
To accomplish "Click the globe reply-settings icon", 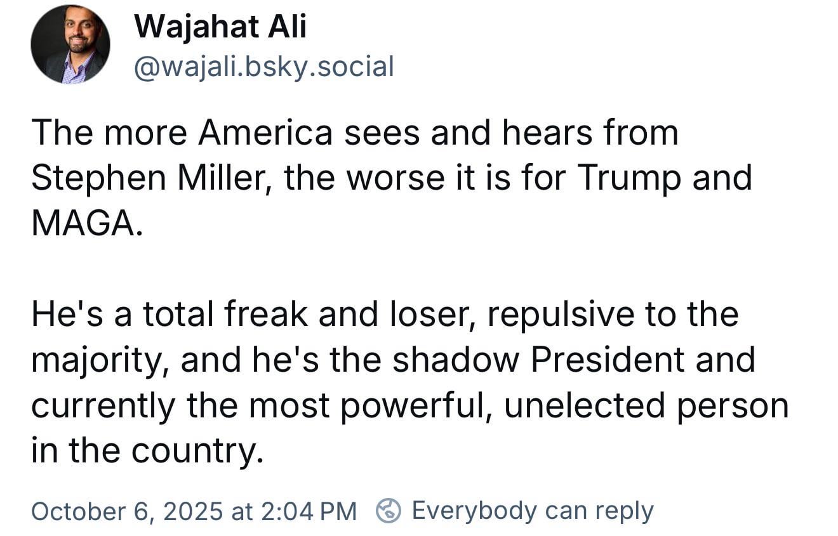I will pyautogui.click(x=388, y=511).
